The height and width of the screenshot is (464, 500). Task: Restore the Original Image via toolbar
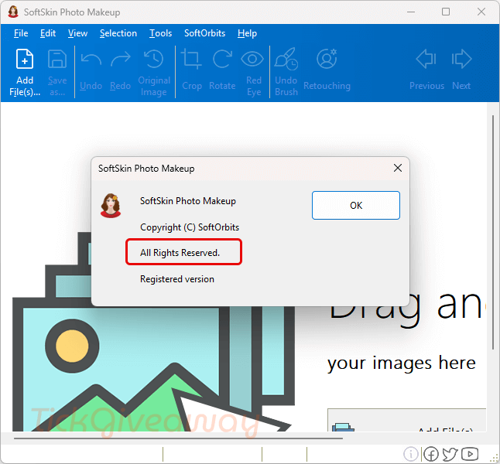coord(154,59)
